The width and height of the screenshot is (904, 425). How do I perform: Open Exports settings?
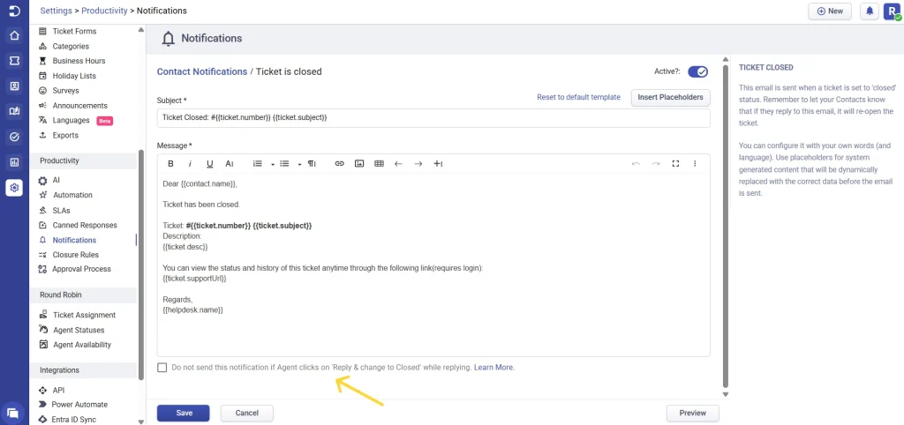pyautogui.click(x=65, y=135)
